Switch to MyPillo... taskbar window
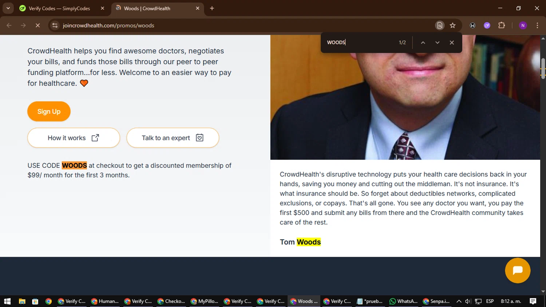The height and width of the screenshot is (307, 546). (204, 301)
